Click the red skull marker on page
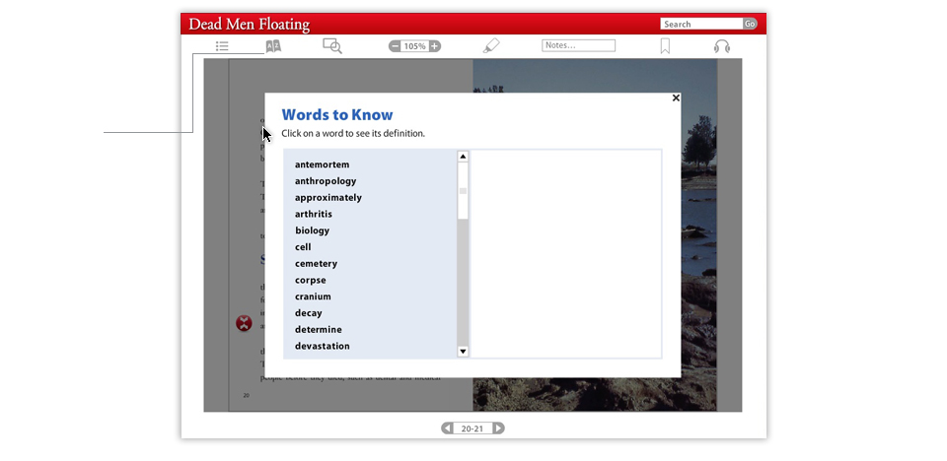Screen dimensions: 947x461 pyautogui.click(x=244, y=323)
